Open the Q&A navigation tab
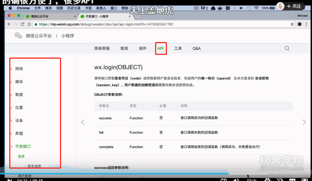Image resolution: width=312 pixels, height=181 pixels. [x=197, y=48]
